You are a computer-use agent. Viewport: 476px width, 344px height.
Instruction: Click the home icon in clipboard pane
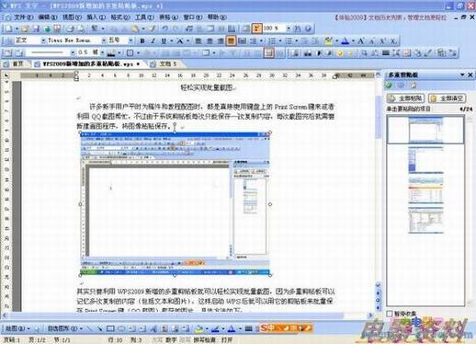pos(414,86)
